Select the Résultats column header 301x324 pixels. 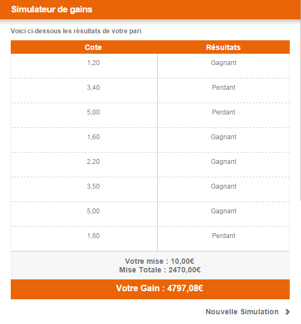(223, 47)
